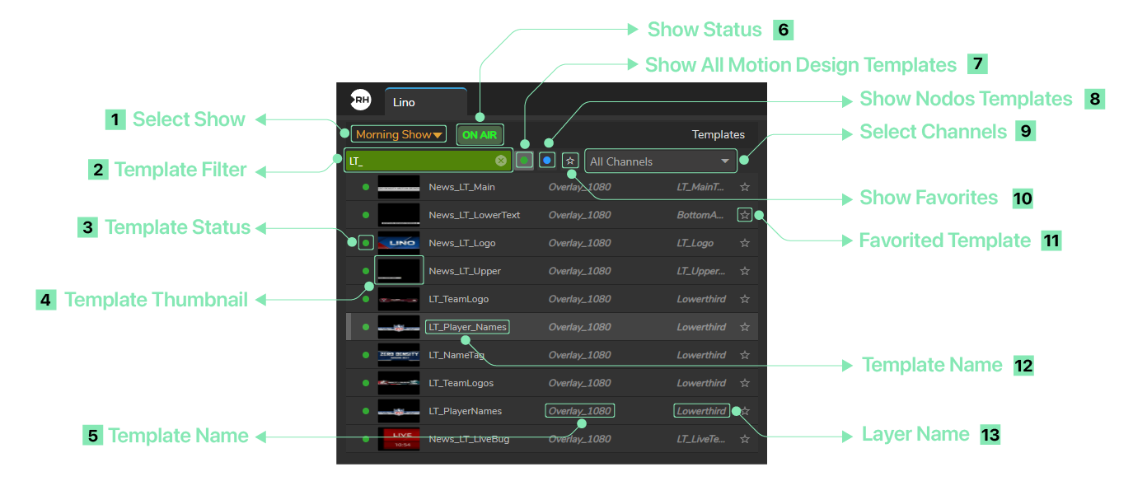Toggle Show All Motion Design Templates green dot
The width and height of the screenshot is (1133, 495).
click(x=524, y=161)
